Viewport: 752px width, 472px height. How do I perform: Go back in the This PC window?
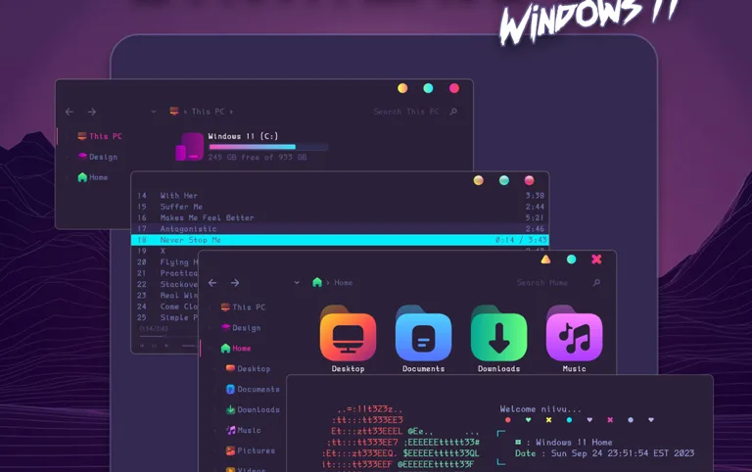pyautogui.click(x=70, y=112)
